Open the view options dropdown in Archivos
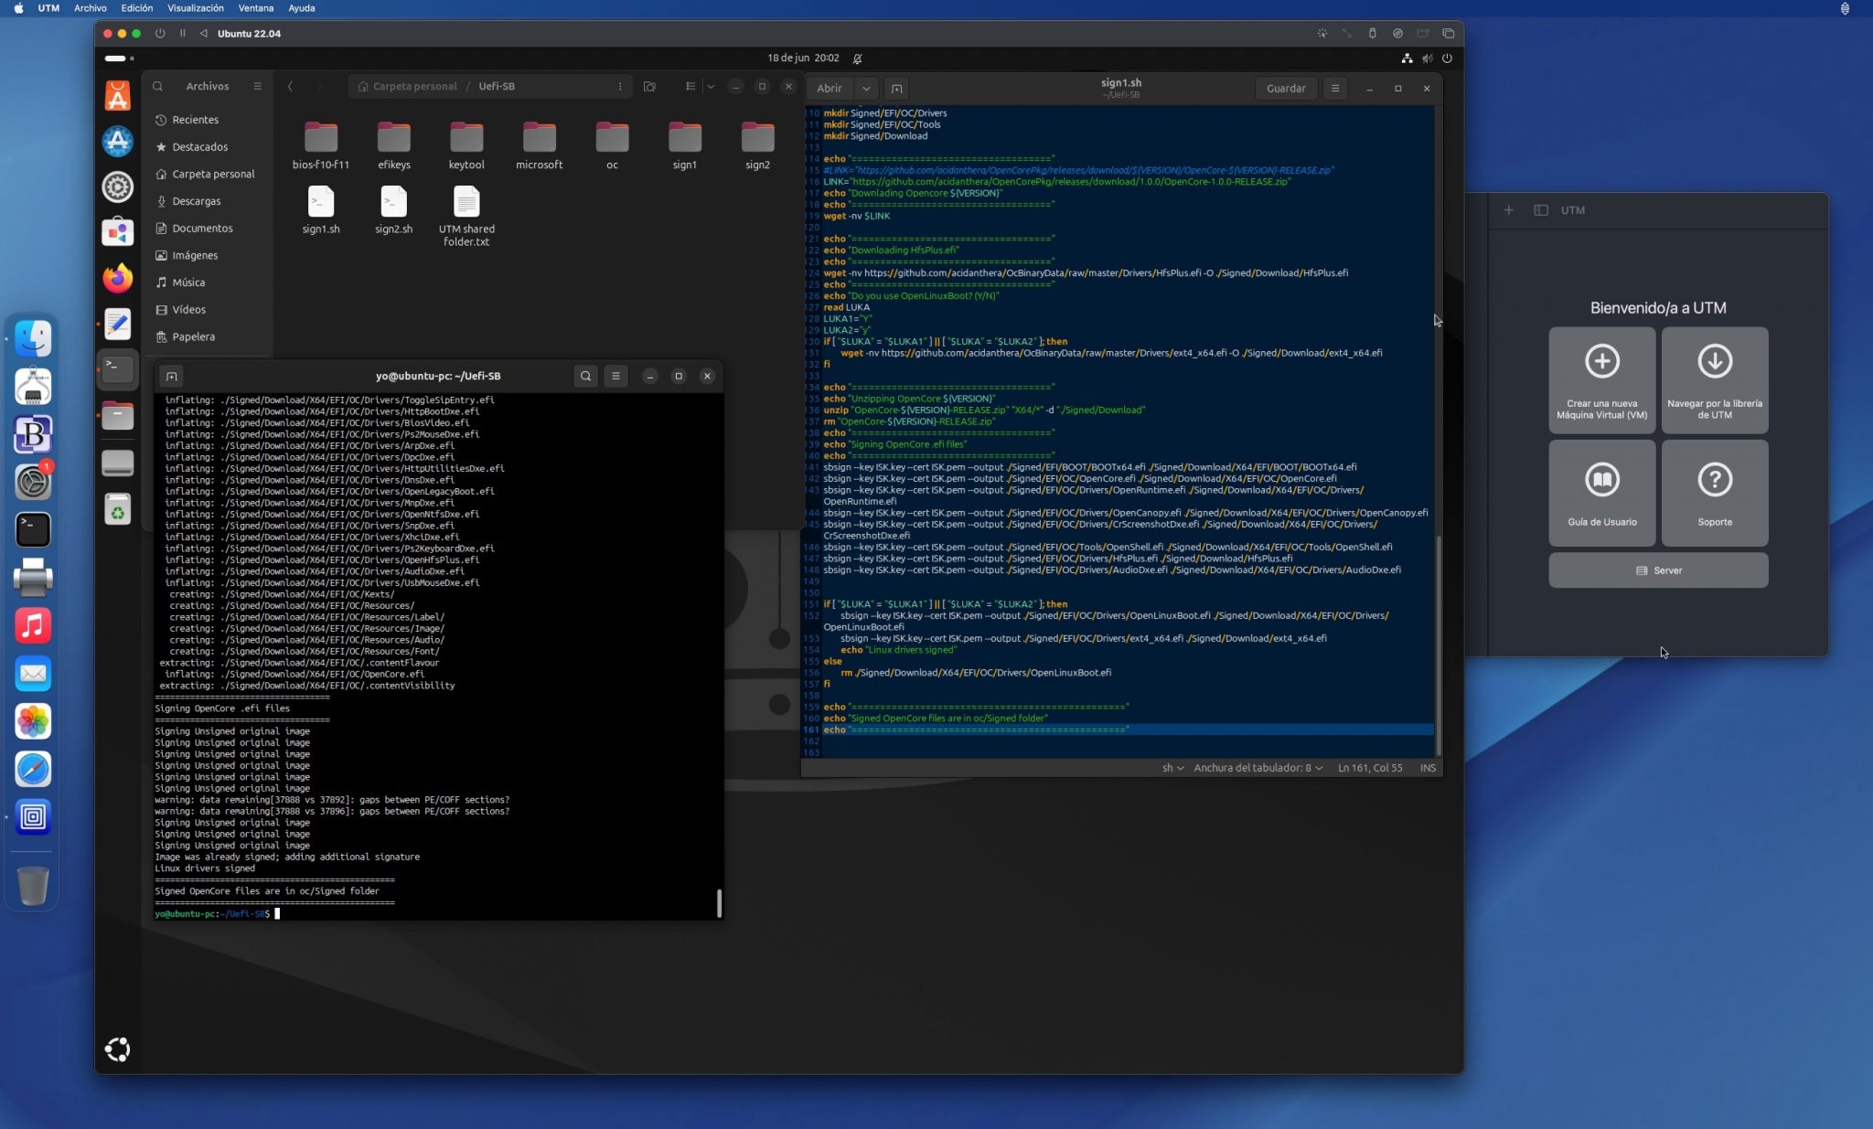Image resolution: width=1873 pixels, height=1129 pixels. (711, 86)
